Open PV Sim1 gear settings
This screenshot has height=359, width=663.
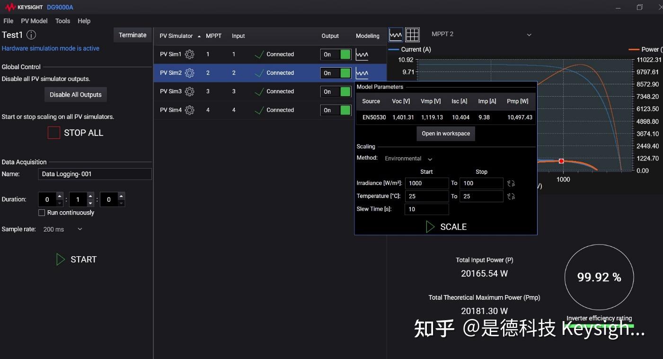(x=190, y=54)
